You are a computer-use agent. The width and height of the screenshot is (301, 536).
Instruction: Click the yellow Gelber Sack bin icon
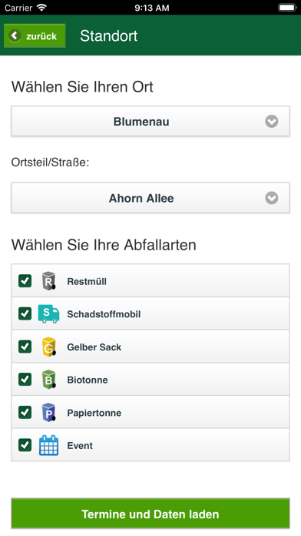tap(48, 347)
